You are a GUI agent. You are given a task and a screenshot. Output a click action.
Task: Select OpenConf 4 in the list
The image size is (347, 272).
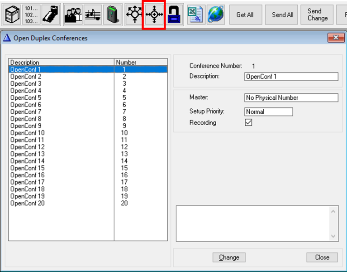pyautogui.click(x=88, y=91)
